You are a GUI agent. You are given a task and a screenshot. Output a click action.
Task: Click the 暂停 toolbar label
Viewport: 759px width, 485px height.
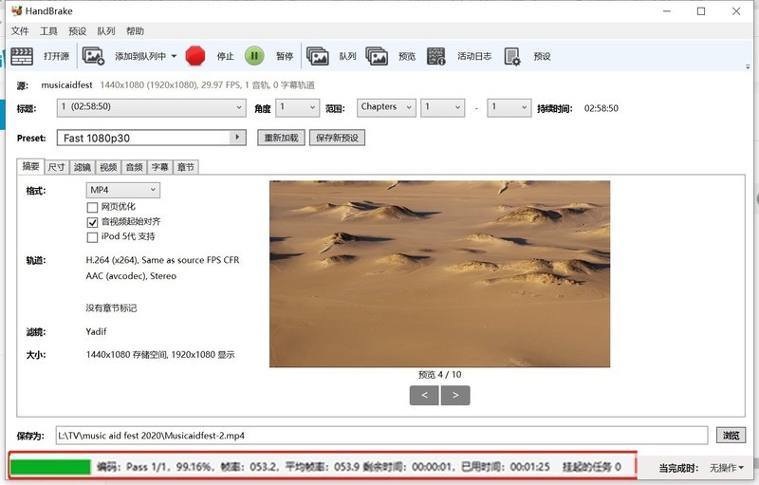point(285,56)
